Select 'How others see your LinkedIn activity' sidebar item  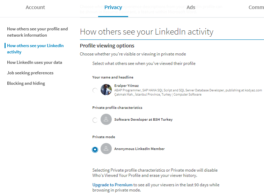coord(35,49)
